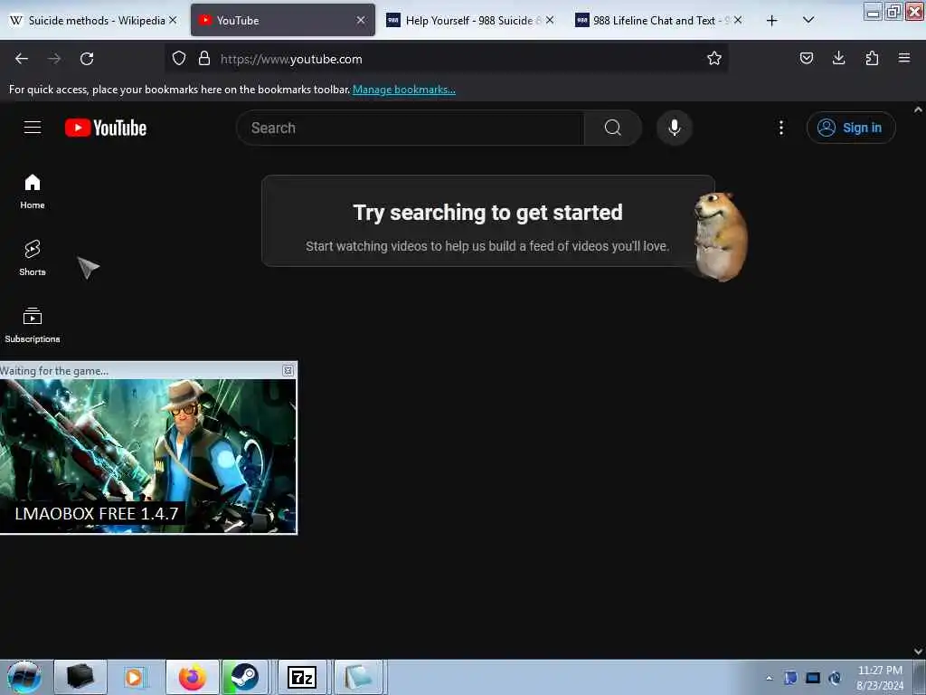Open Firefox application menu
This screenshot has height=695, width=926.
[x=904, y=58]
